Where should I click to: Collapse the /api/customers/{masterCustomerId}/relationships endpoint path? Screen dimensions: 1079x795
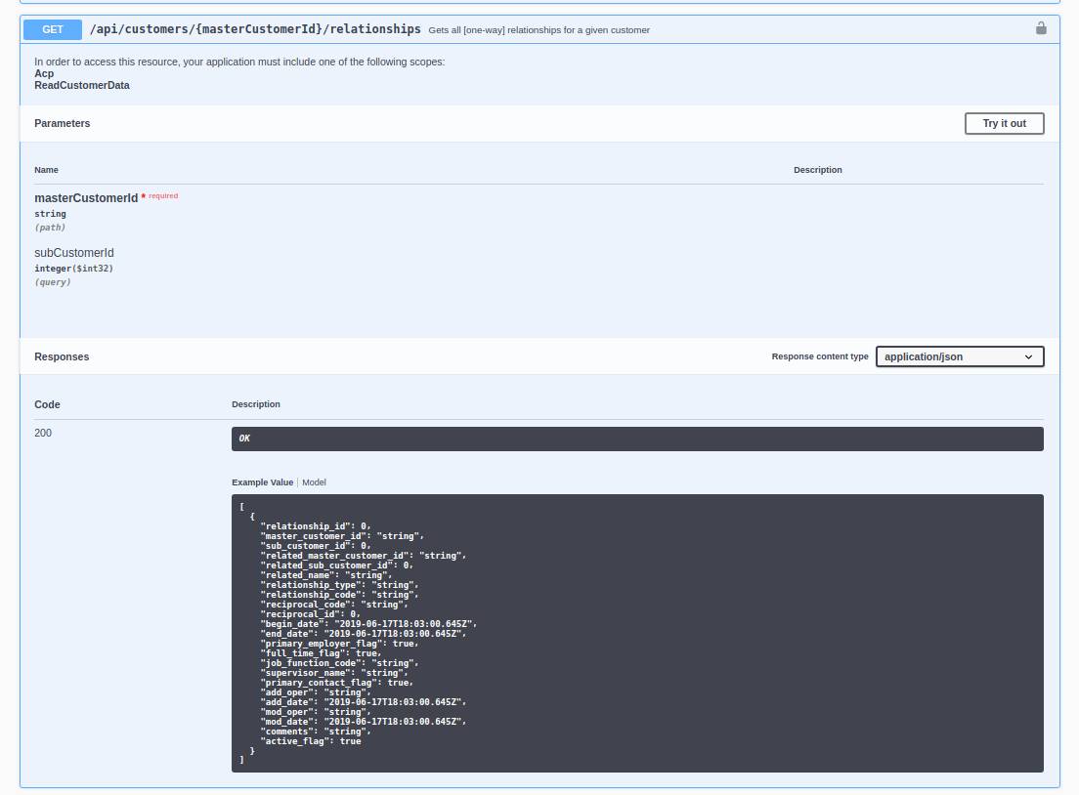[255, 29]
